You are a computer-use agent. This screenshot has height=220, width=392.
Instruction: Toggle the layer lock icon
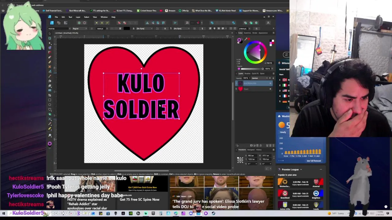tap(273, 78)
